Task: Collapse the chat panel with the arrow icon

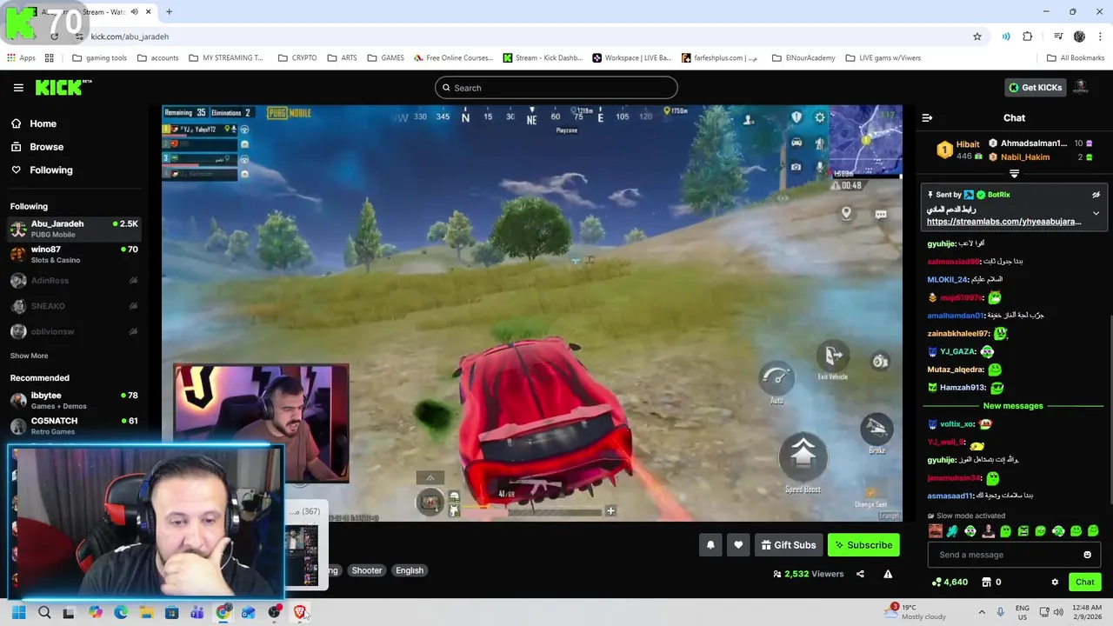Action: [x=927, y=117]
